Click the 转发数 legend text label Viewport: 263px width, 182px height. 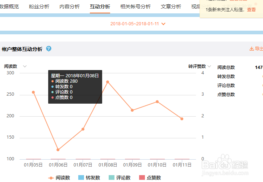coord(93,178)
